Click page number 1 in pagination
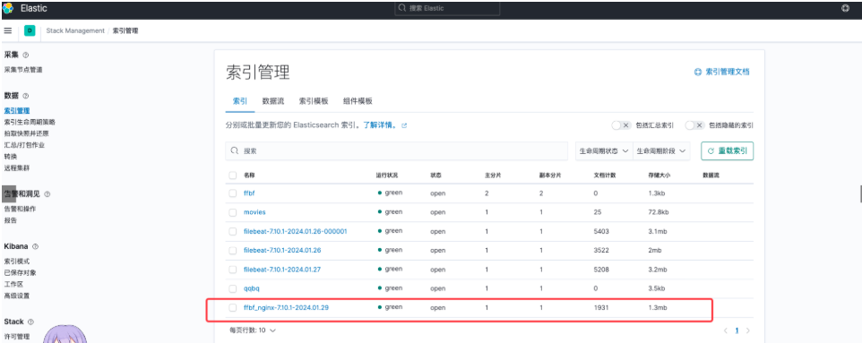The height and width of the screenshot is (343, 862). pyautogui.click(x=737, y=330)
